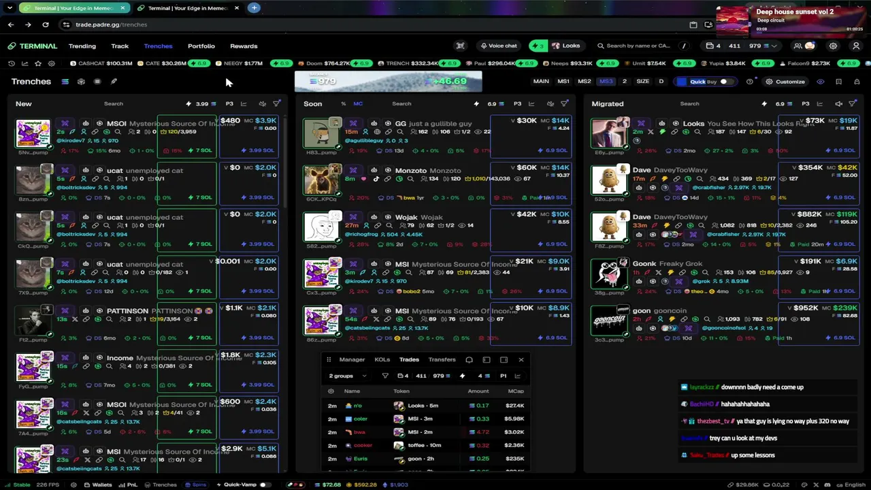Open the header settings gear

(833, 46)
